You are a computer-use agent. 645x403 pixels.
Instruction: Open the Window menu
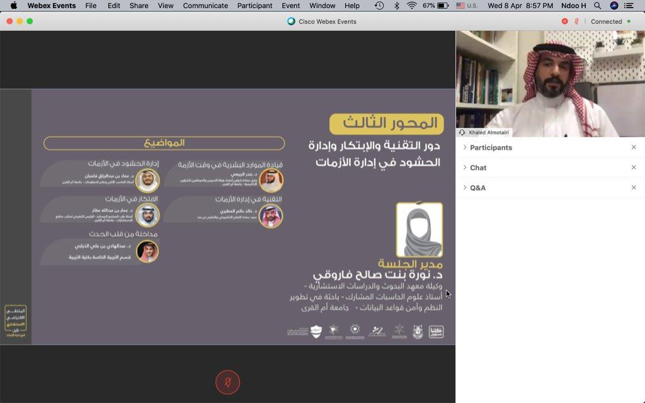[x=322, y=6]
